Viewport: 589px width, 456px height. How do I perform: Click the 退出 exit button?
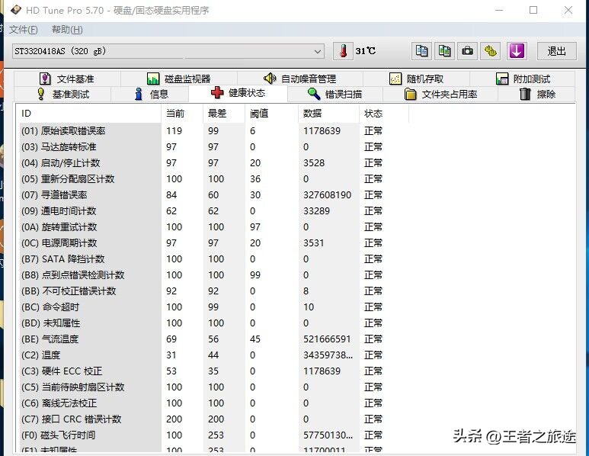click(557, 51)
